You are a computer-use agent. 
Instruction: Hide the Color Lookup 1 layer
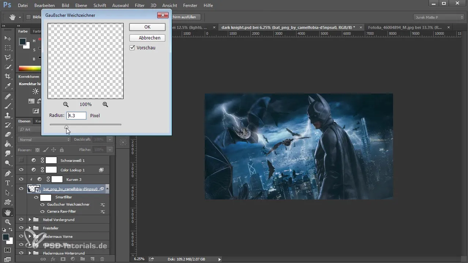[x=21, y=170]
